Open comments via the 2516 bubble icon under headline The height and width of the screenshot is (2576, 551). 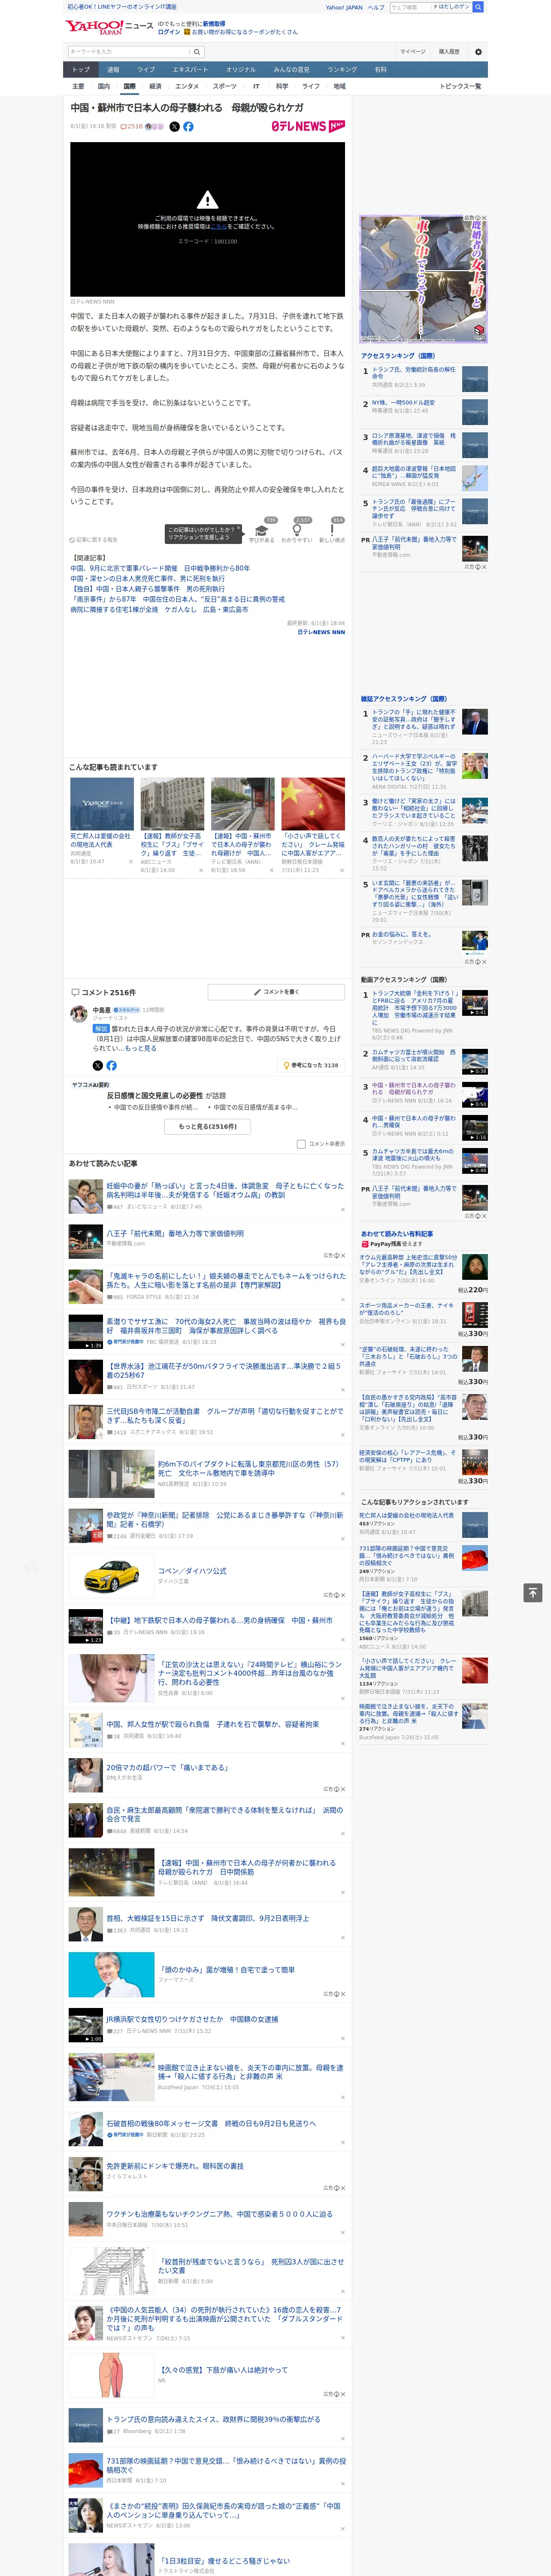(131, 127)
